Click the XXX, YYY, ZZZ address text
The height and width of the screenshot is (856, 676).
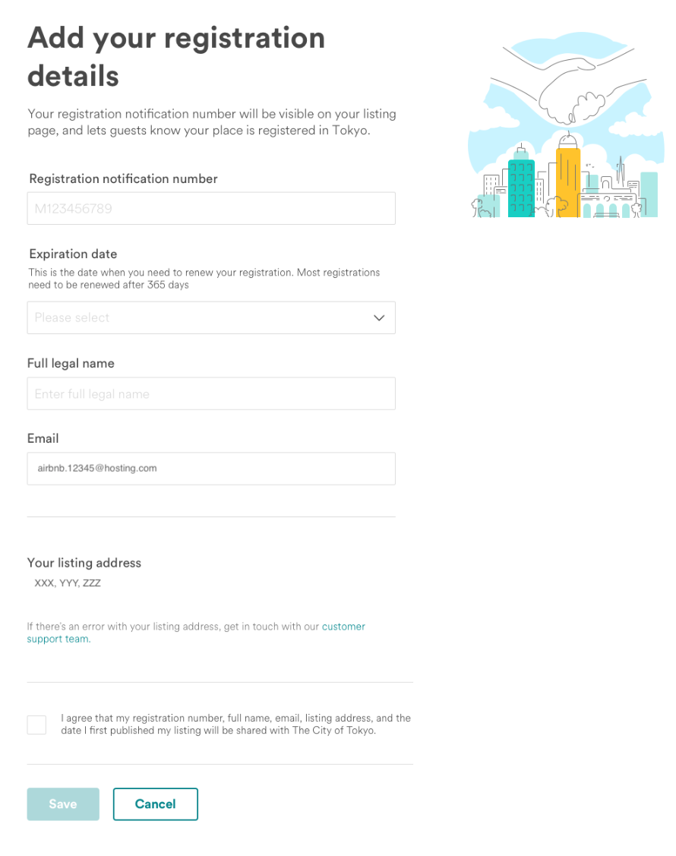tap(68, 583)
